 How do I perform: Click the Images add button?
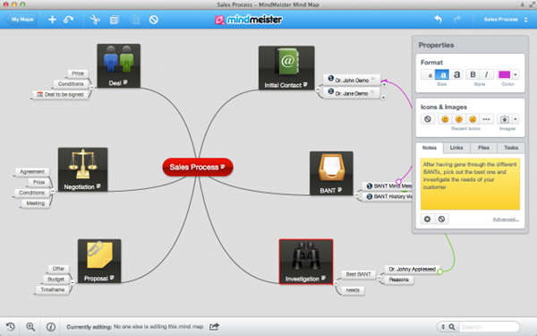[504, 119]
